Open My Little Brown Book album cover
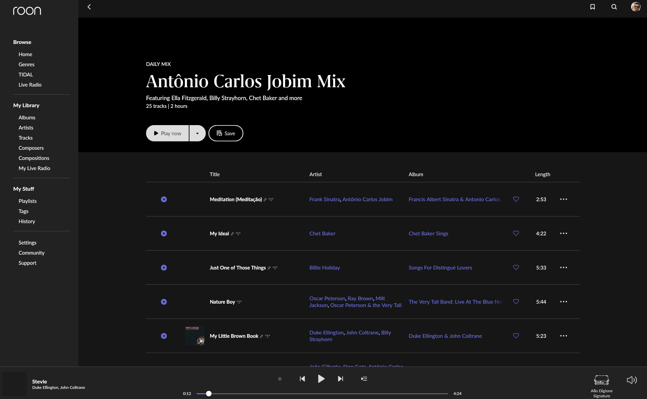Image resolution: width=647 pixels, height=399 pixels. 195,336
